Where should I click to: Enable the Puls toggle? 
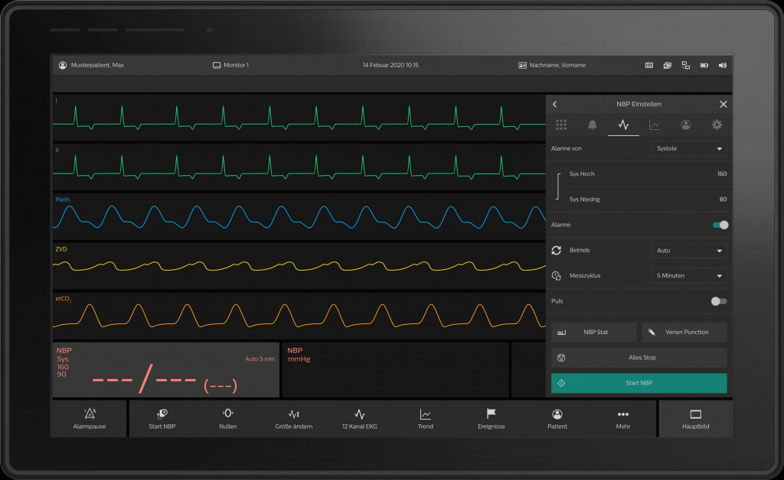click(x=717, y=301)
